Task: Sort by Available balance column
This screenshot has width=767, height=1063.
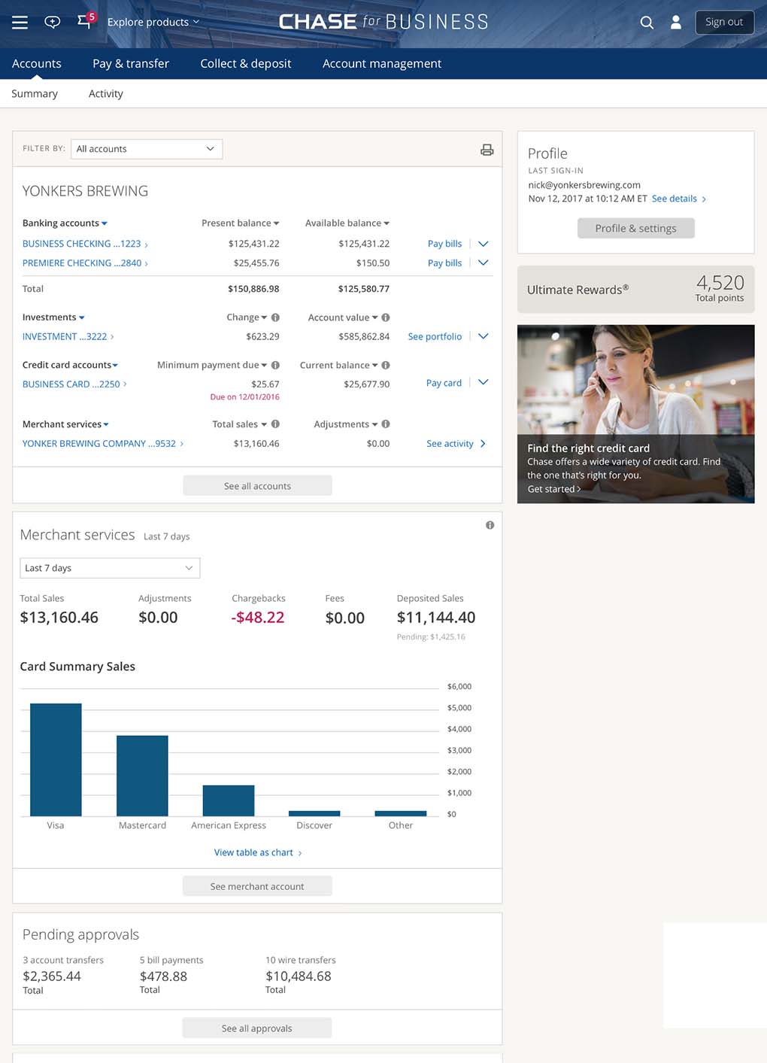Action: [x=347, y=223]
